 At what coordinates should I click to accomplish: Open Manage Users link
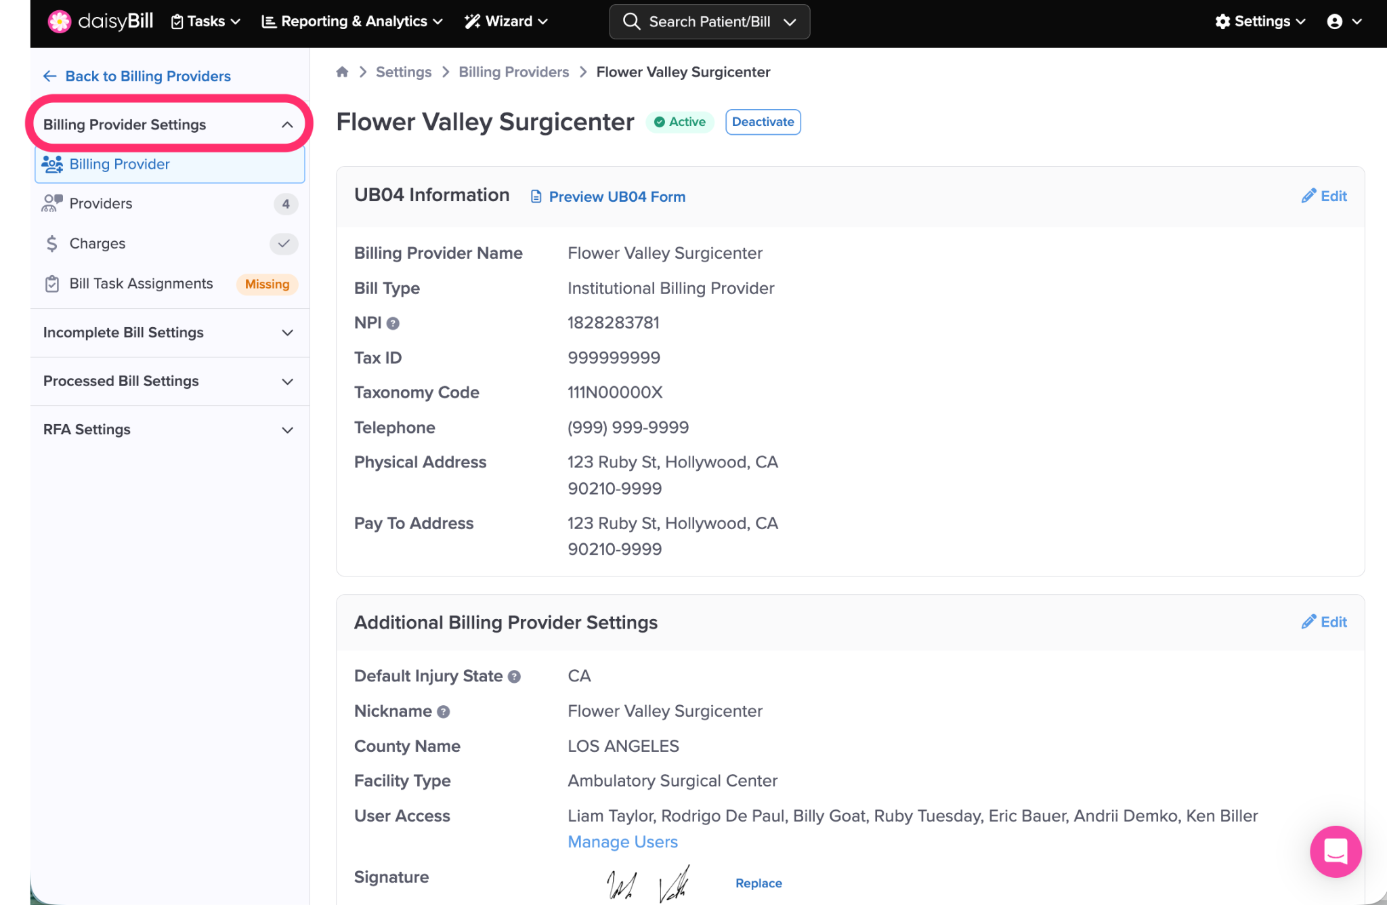coord(622,842)
